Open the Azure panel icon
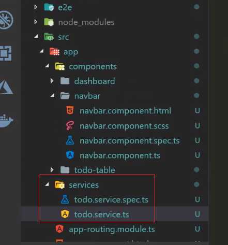Viewport: 228px width, 245px height. (x=6, y=87)
